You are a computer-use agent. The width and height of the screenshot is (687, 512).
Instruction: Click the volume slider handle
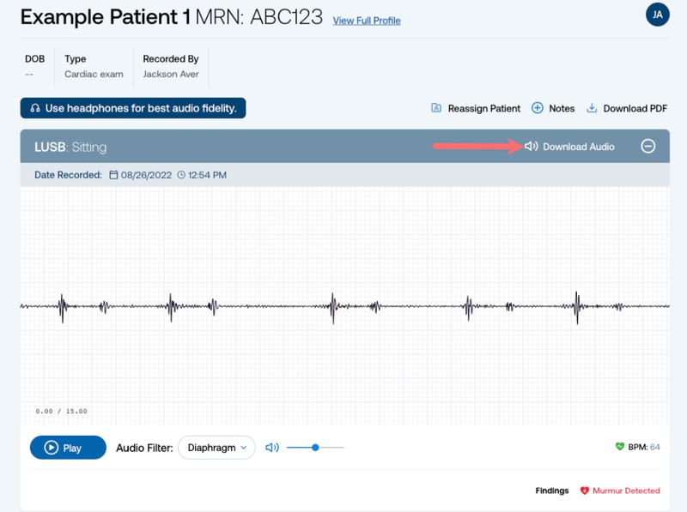coord(315,447)
